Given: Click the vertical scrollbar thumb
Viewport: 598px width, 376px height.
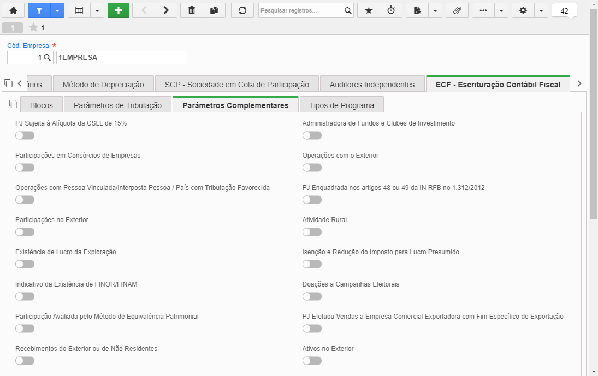Looking at the screenshot, I should coord(594,114).
